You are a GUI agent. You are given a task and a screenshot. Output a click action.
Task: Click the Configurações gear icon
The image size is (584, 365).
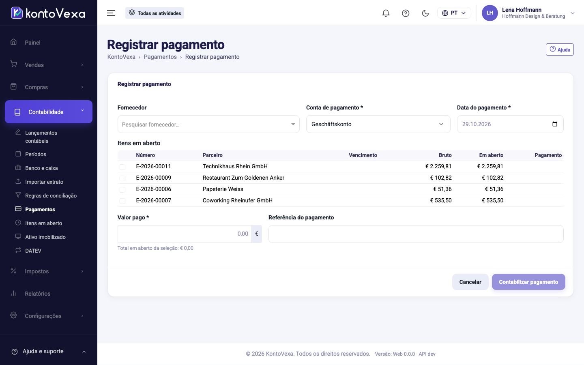coord(13,315)
